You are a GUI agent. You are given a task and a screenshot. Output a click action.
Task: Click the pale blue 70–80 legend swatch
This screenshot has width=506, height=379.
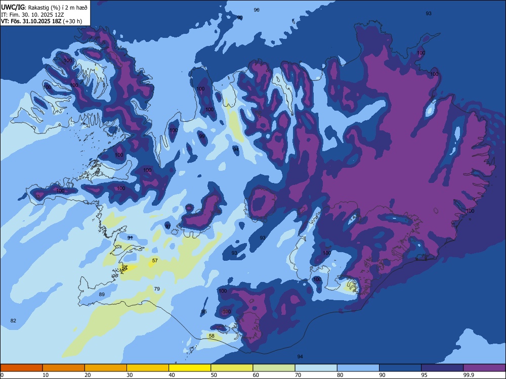point(316,368)
